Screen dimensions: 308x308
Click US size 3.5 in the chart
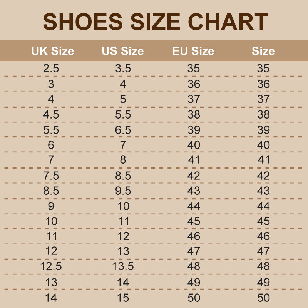123,69
